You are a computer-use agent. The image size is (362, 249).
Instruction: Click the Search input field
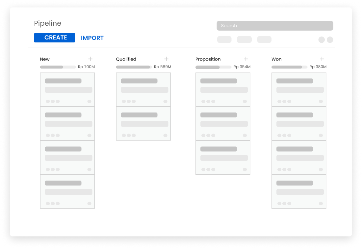[275, 26]
